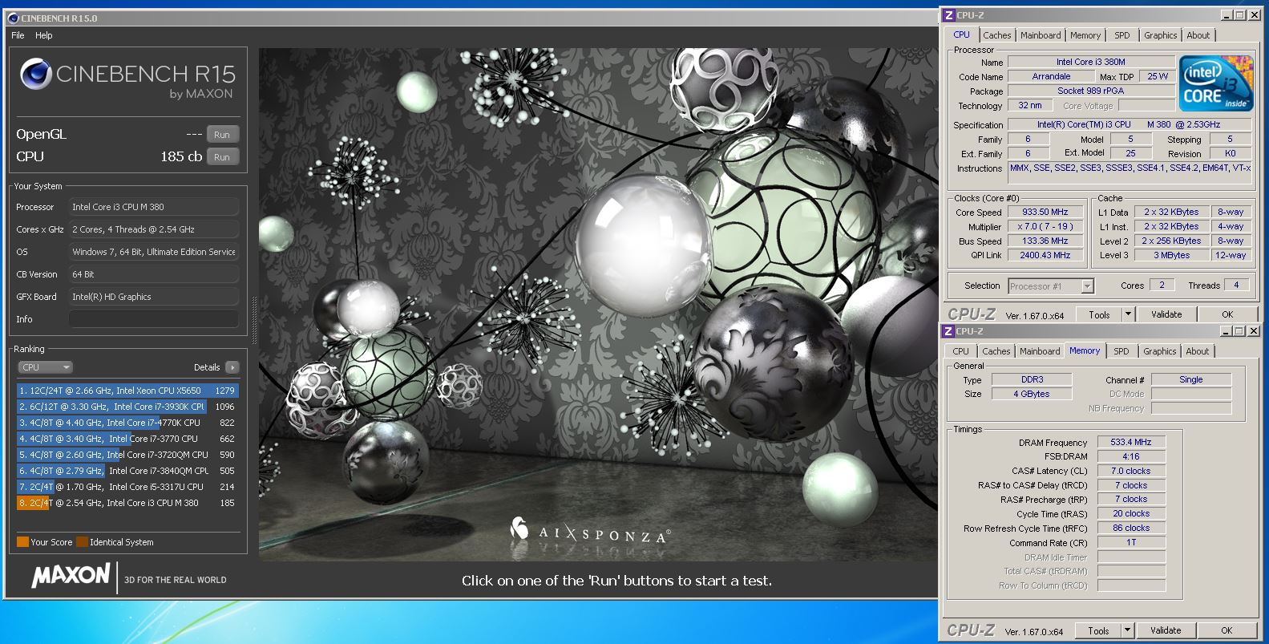
Task: Click the Level 3 cache value 3 MBytes
Action: coord(1171,255)
